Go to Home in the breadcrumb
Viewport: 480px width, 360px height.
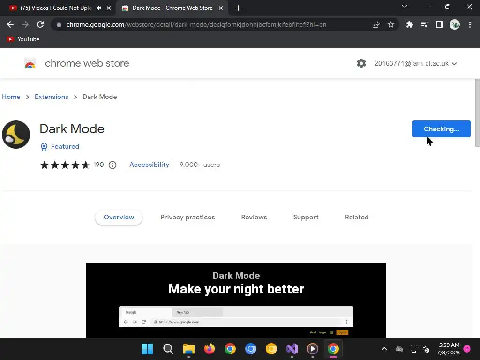pos(11,97)
